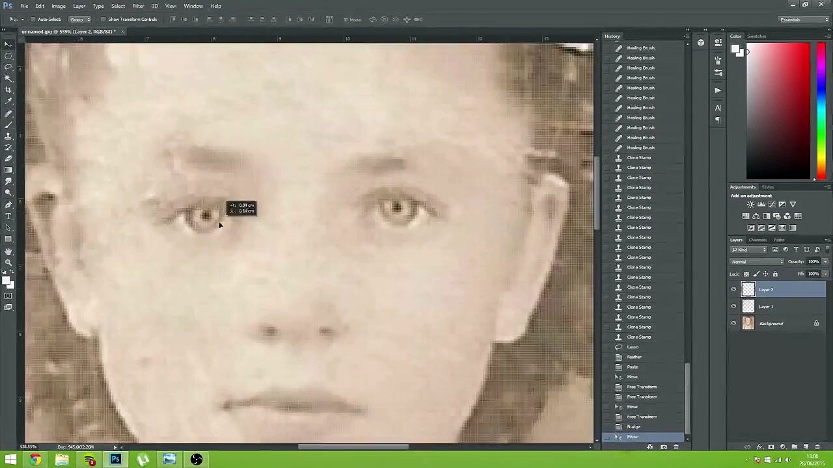The image size is (833, 468).
Task: Select the Gradient tool
Action: point(8,170)
